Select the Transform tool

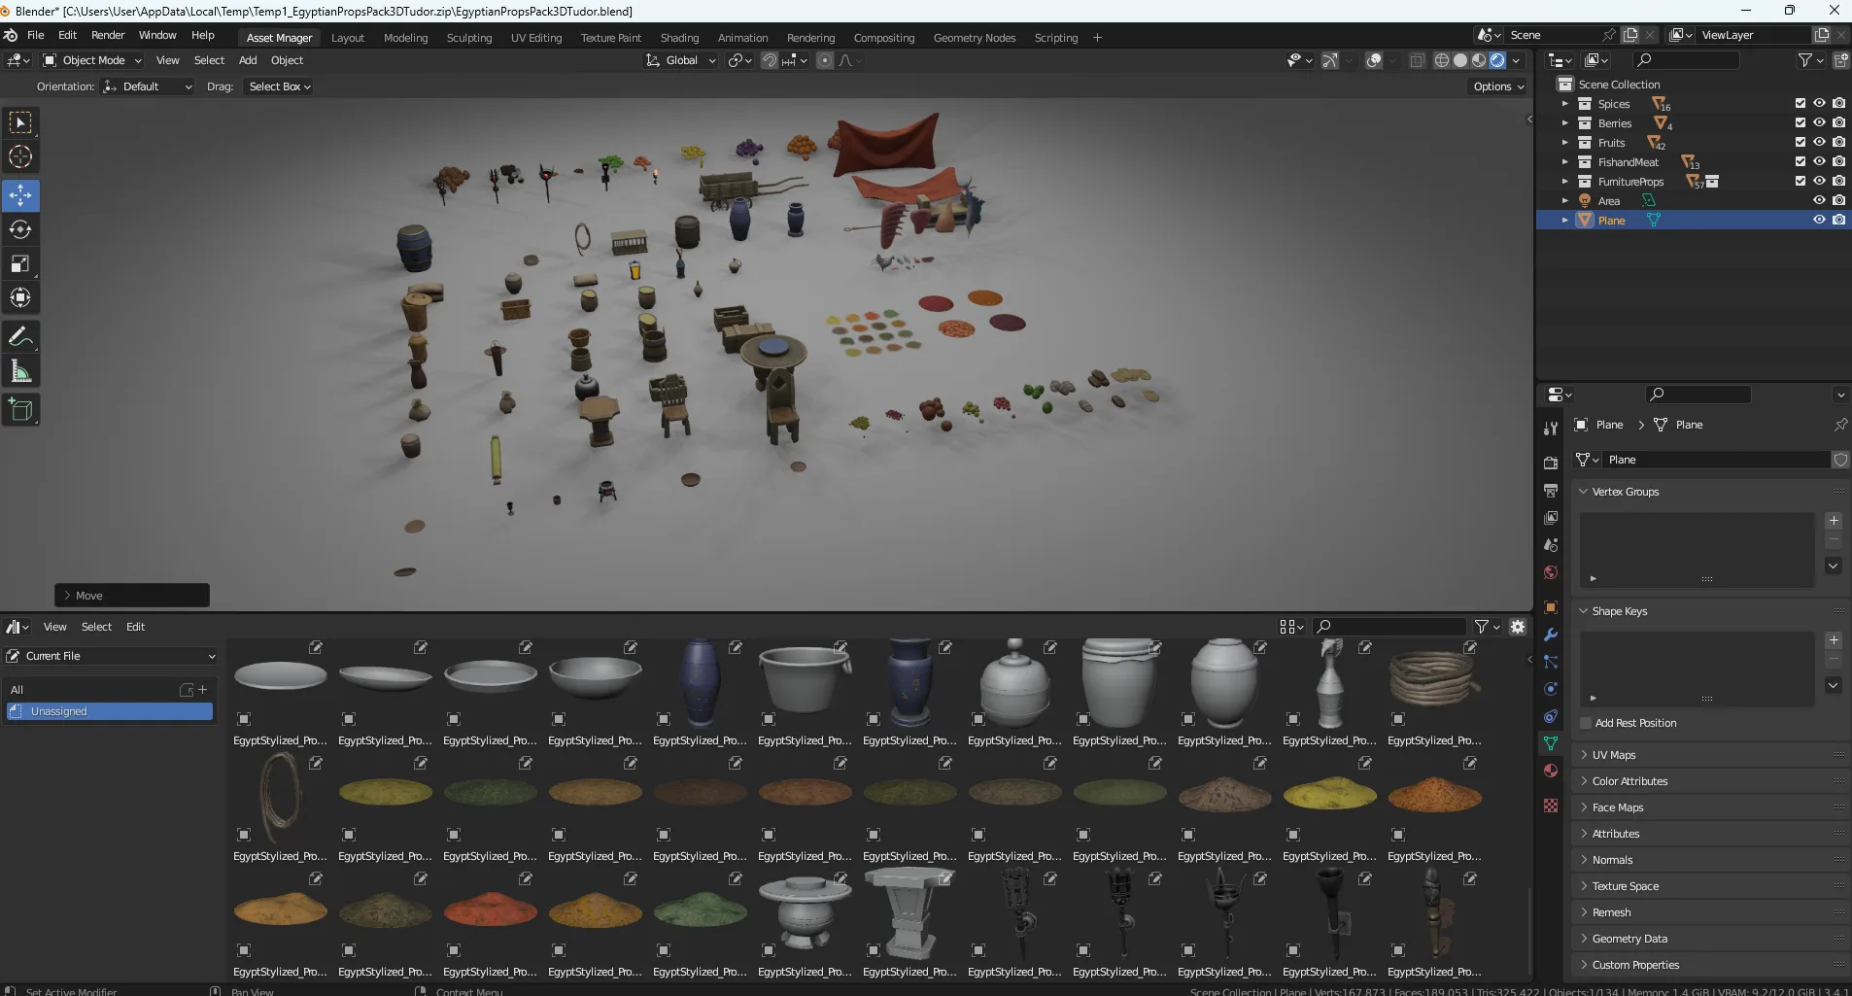[x=19, y=297]
